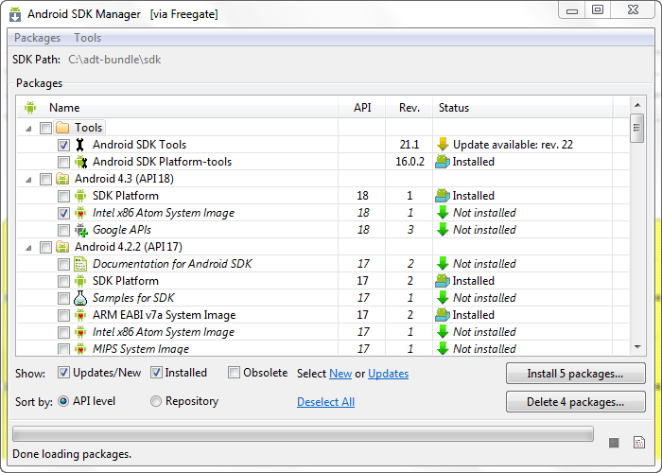Click the Not installed arrow for Samples for SDK

(443, 298)
